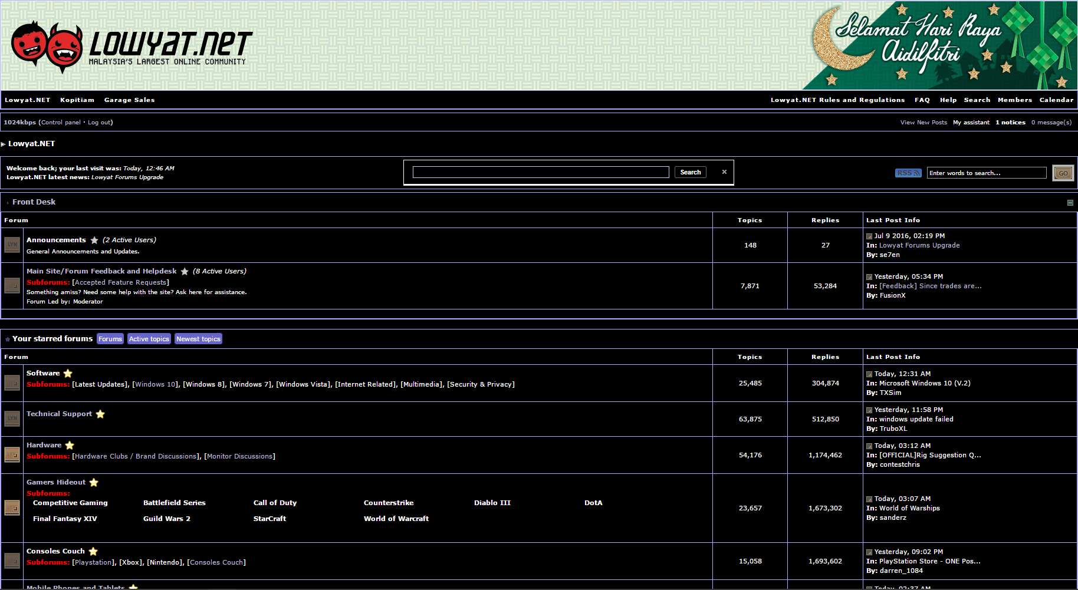This screenshot has height=590, width=1078.
Task: Open 'windows update failed' last post
Action: (916, 419)
